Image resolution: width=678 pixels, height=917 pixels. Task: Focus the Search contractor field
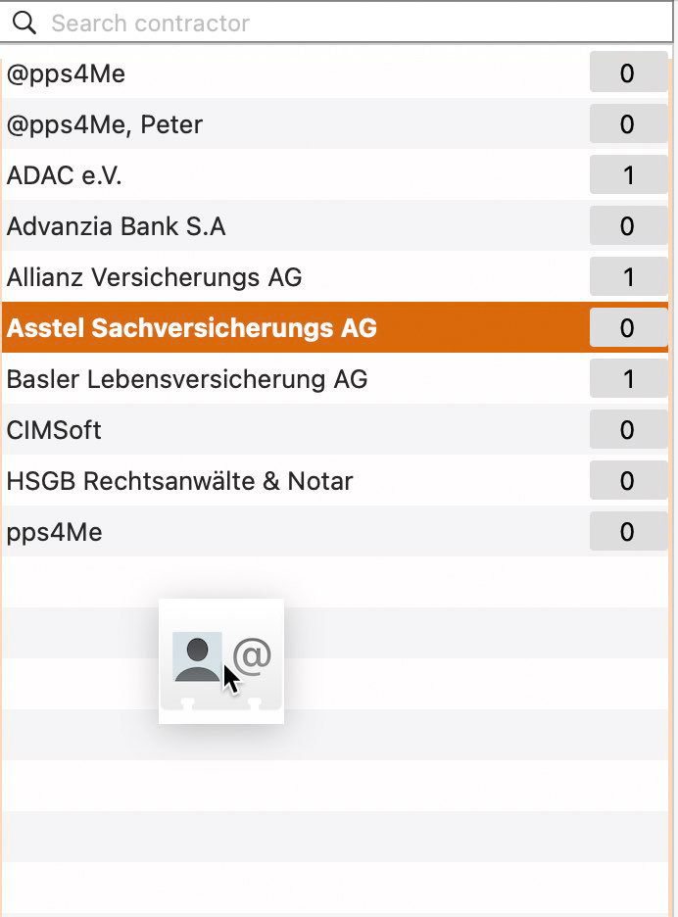(336, 23)
